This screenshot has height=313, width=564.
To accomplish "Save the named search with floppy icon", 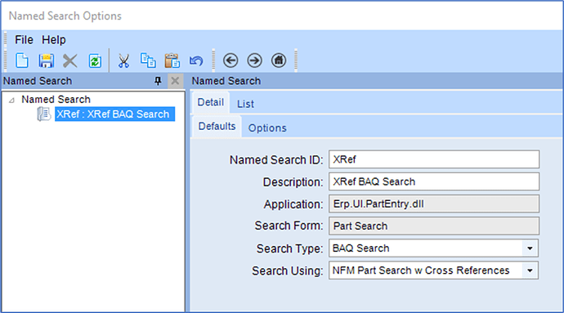I will tap(46, 60).
